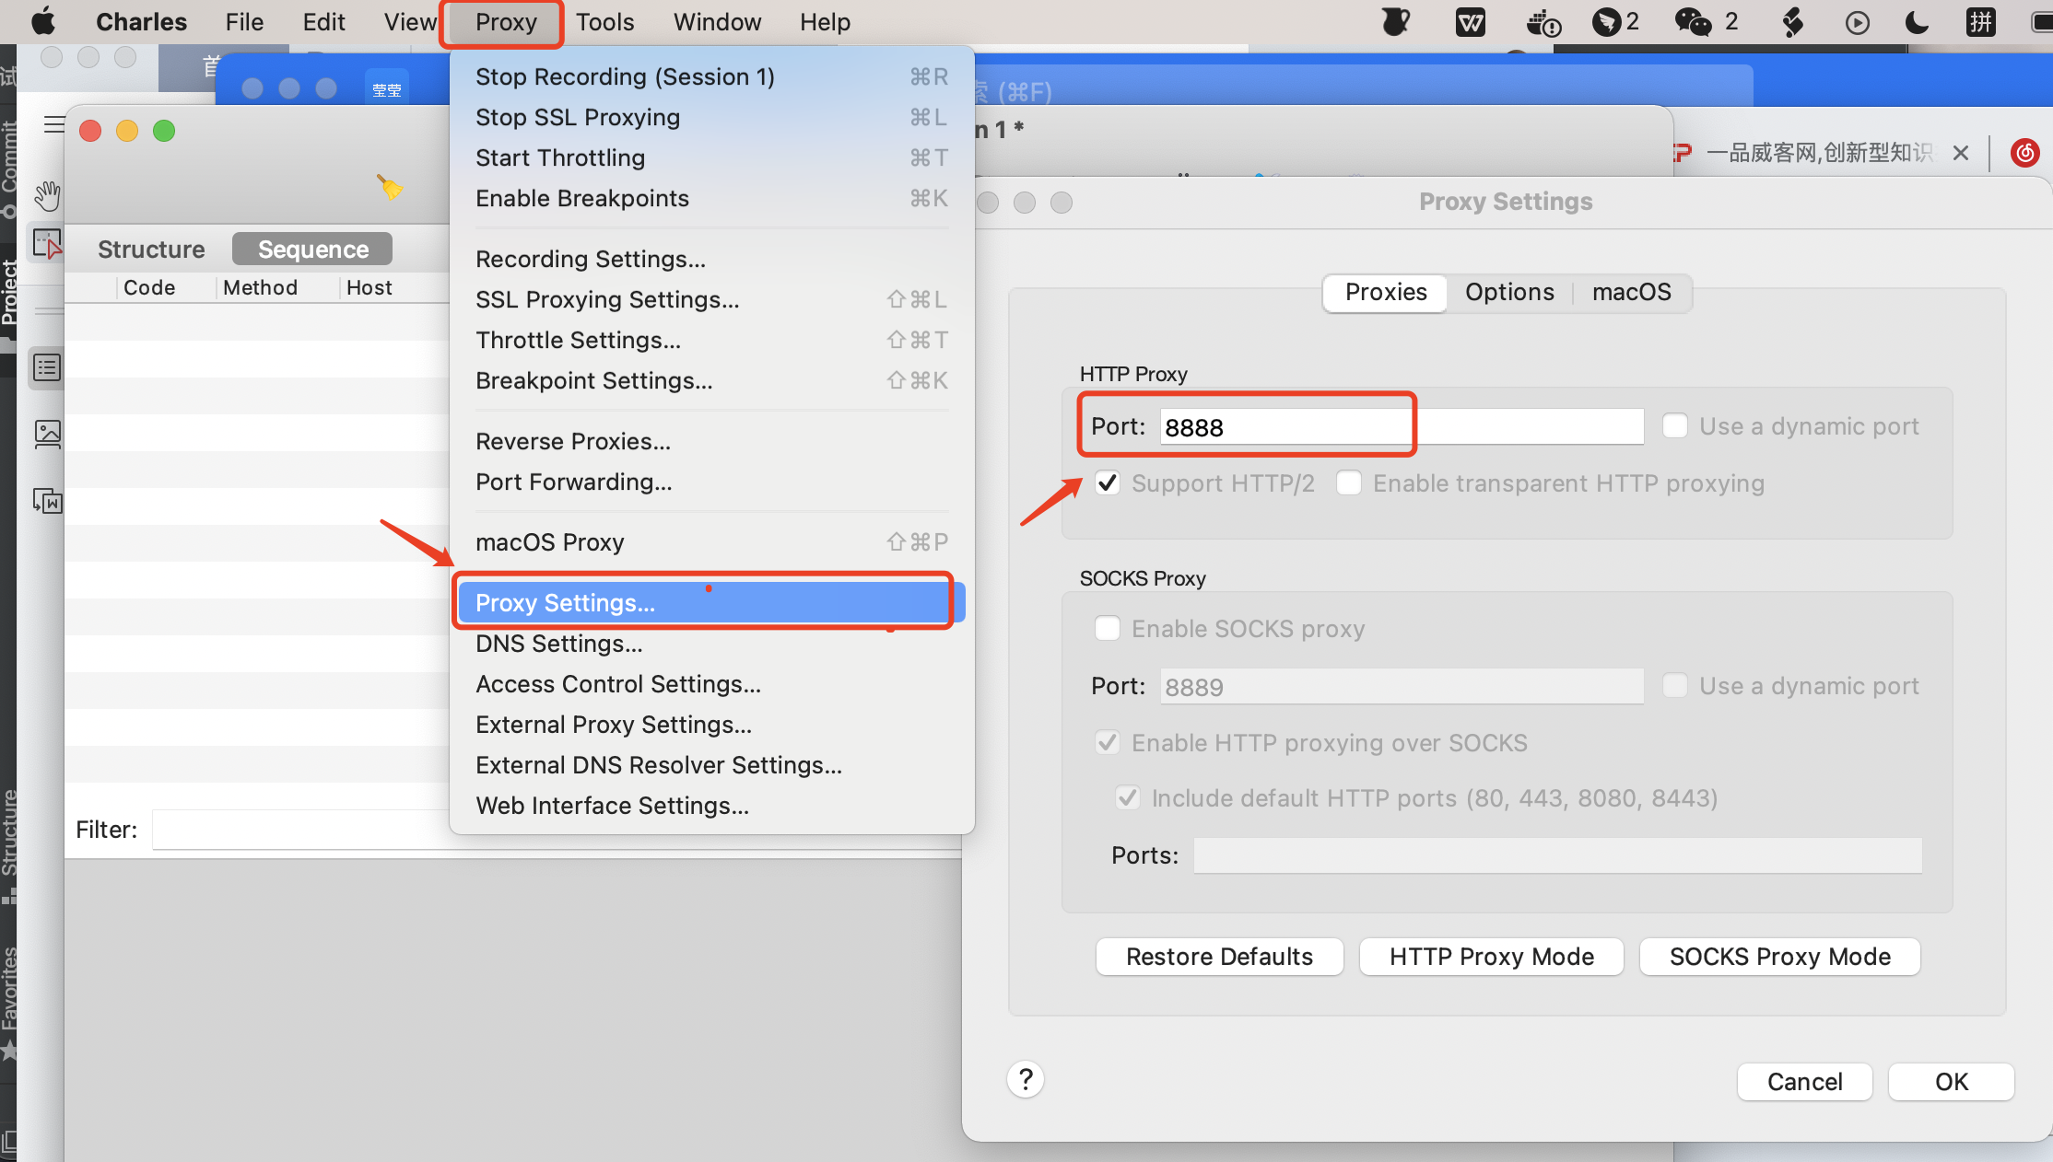Image resolution: width=2053 pixels, height=1162 pixels.
Task: Enable transparent HTTP proxying checkbox
Action: click(1349, 482)
